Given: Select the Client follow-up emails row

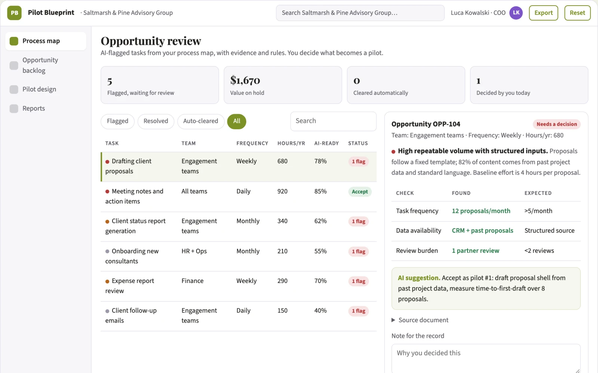Looking at the screenshot, I should (238, 316).
